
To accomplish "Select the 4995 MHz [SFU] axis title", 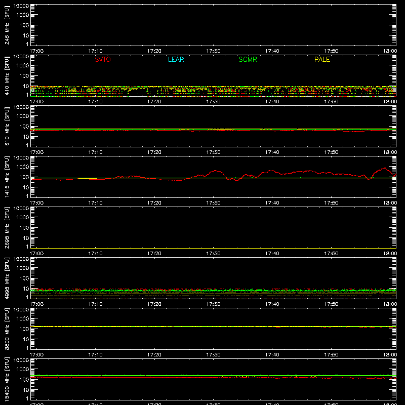I will click(x=7, y=278).
